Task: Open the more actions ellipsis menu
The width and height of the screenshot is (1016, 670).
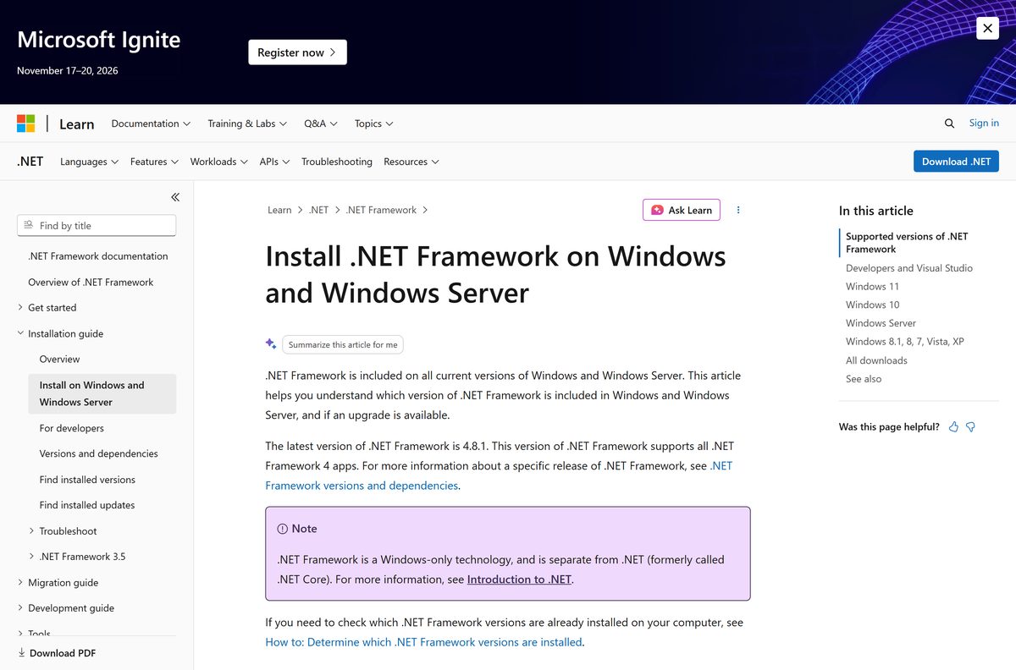Action: 738,210
